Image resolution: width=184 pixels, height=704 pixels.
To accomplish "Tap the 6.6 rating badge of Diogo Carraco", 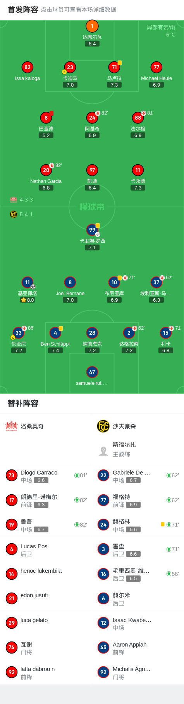I will click(41, 480).
